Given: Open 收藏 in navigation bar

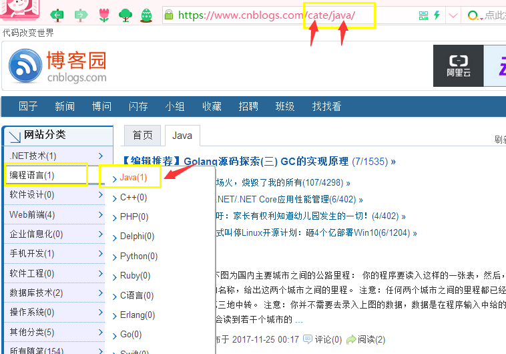Looking at the screenshot, I should click(212, 106).
